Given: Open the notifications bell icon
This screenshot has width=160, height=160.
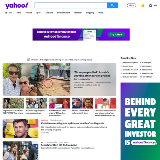Looking at the screenshot, I should 143,5.
